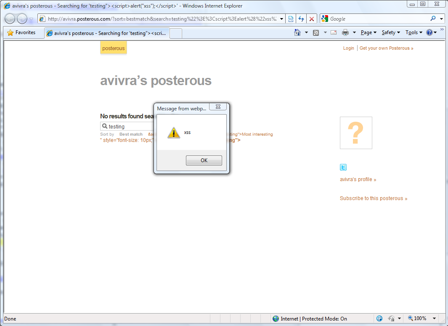Click the RSS Feeds toolbar icon
The image size is (448, 326).
316,32
